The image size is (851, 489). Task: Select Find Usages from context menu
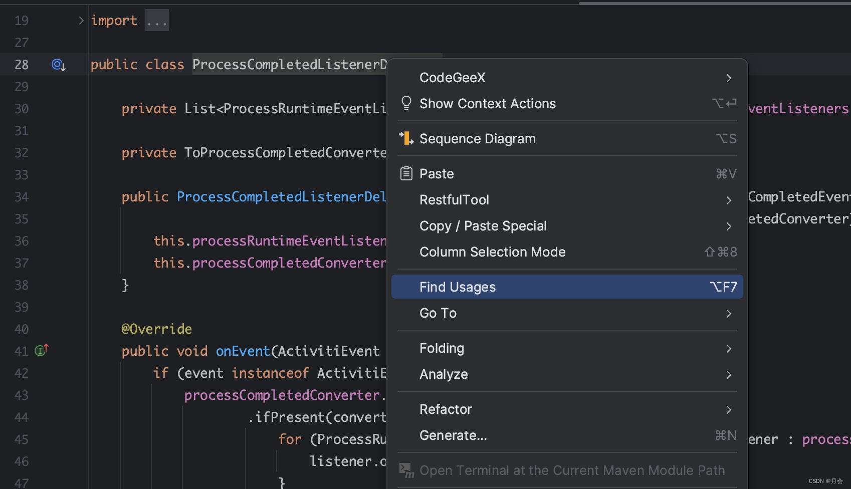coord(458,287)
